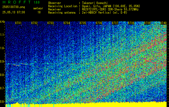The width and height of the screenshot is (169, 107).
Task: Click the 'Observer' label
Action: (55, 3)
